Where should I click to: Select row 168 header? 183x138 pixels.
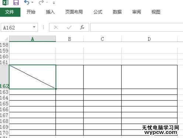[x=4, y=121]
